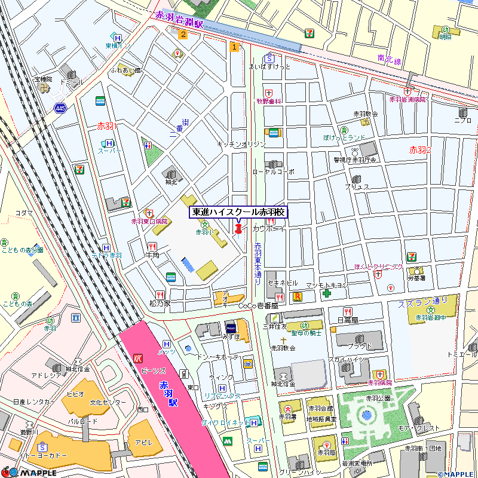Select the アピレ building label
This screenshot has width=478, height=478.
[x=143, y=442]
